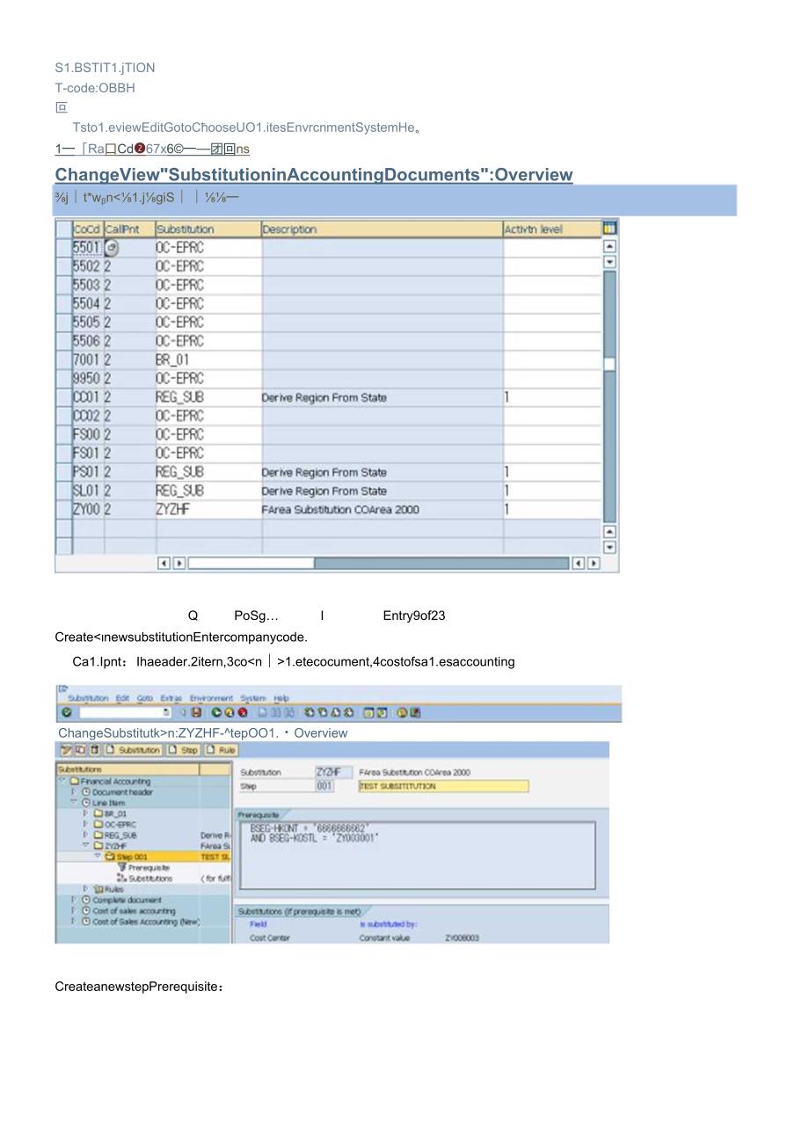Viewport: 809px width, 1144px height.
Task: Click Substitutions (if prerequisite is met) tab
Action: tap(299, 911)
